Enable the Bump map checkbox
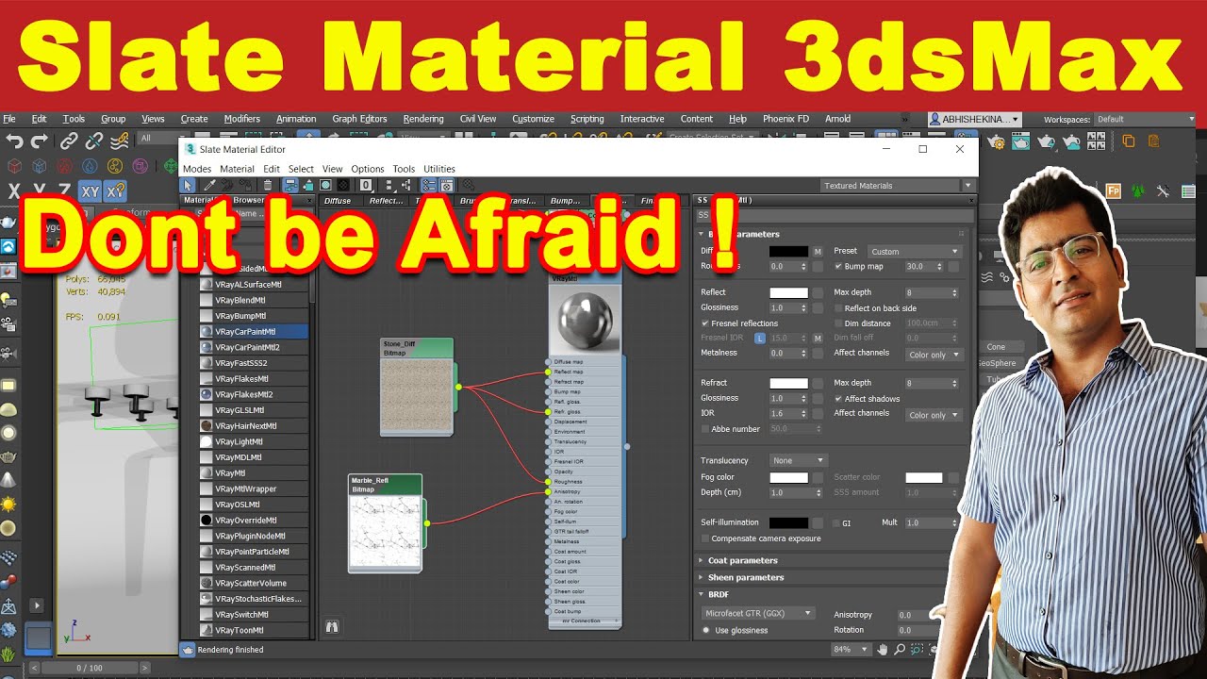This screenshot has width=1207, height=679. coord(838,267)
